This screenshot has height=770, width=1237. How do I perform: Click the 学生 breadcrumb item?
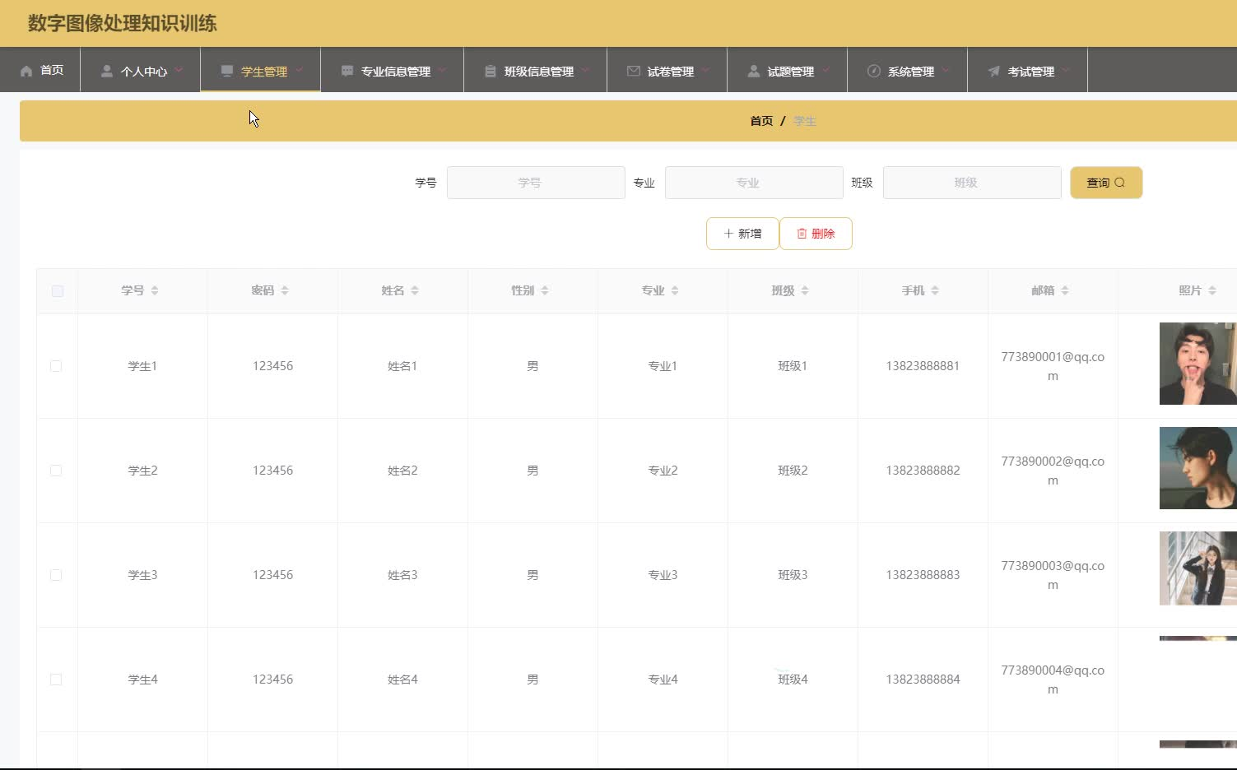tap(805, 121)
